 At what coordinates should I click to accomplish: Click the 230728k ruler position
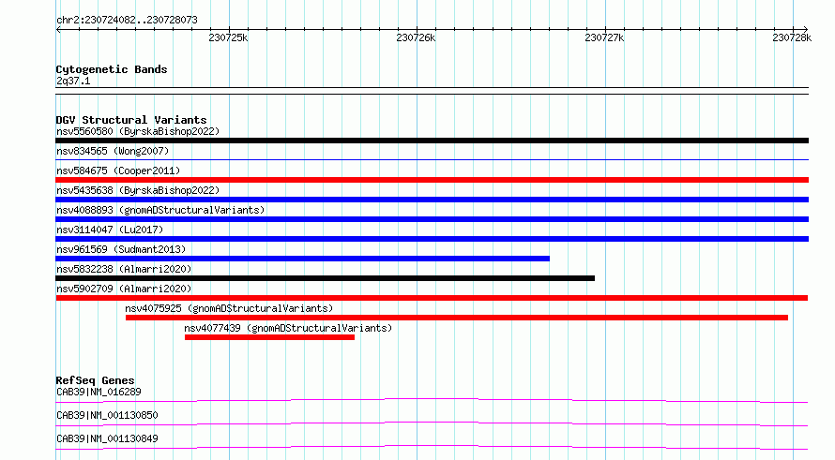click(x=792, y=37)
